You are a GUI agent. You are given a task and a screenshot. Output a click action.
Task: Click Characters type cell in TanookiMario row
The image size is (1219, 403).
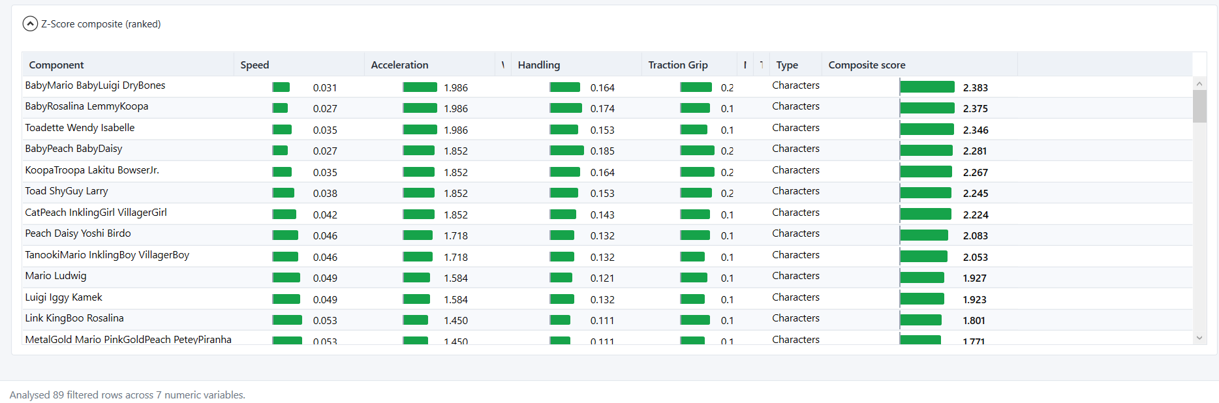(795, 255)
